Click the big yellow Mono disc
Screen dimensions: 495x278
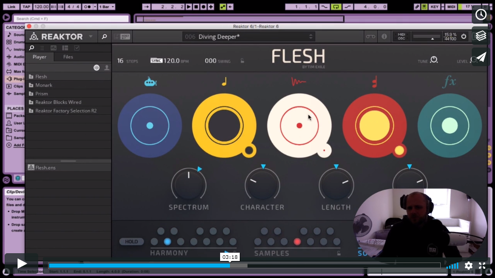point(224,126)
